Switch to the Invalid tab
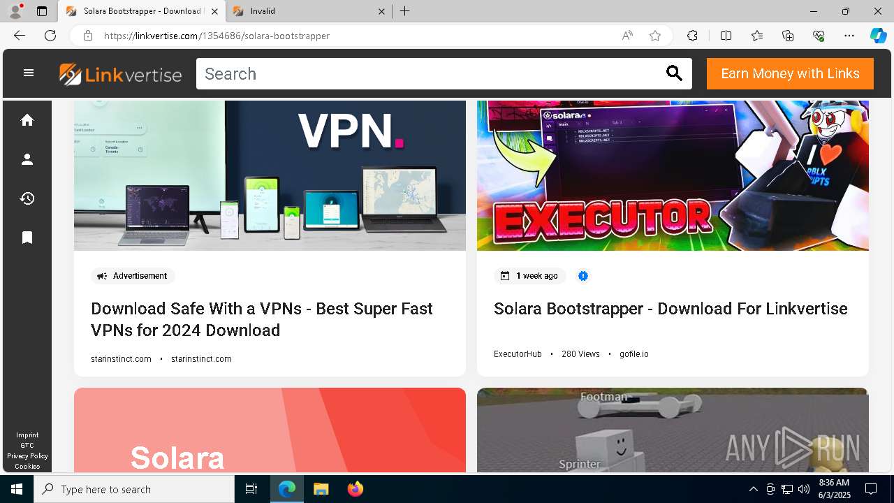The width and height of the screenshot is (894, 503). (x=309, y=11)
